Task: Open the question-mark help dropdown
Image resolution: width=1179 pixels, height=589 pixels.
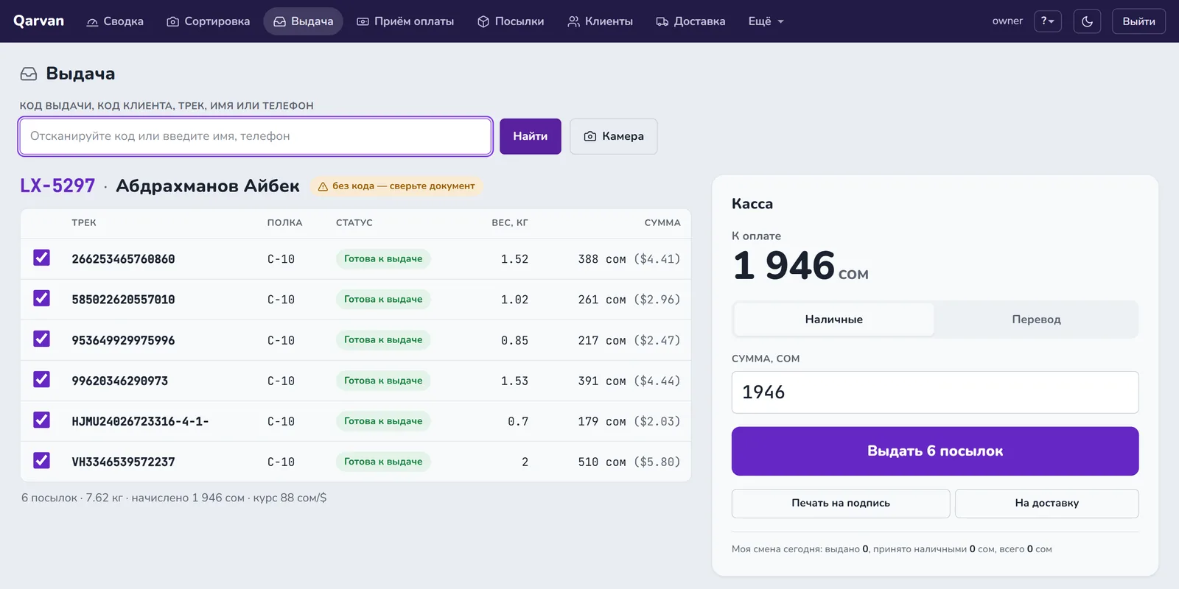Action: (x=1048, y=21)
